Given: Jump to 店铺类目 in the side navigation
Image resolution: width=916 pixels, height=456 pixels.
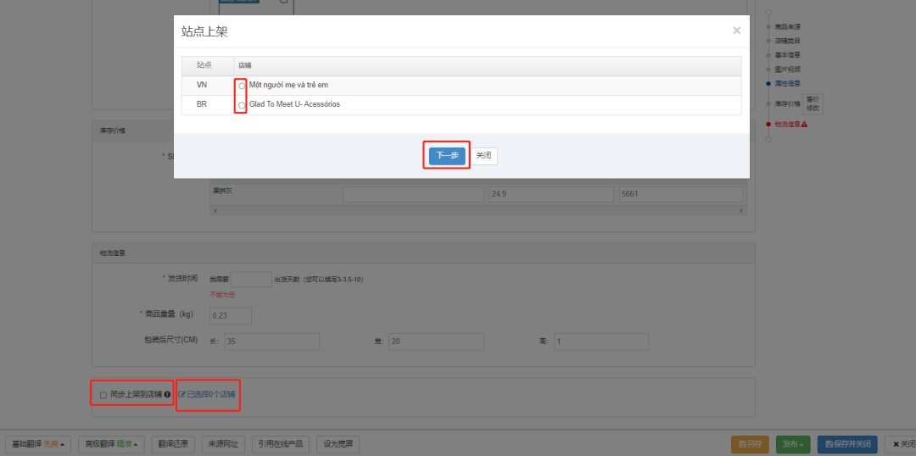Looking at the screenshot, I should (x=787, y=41).
